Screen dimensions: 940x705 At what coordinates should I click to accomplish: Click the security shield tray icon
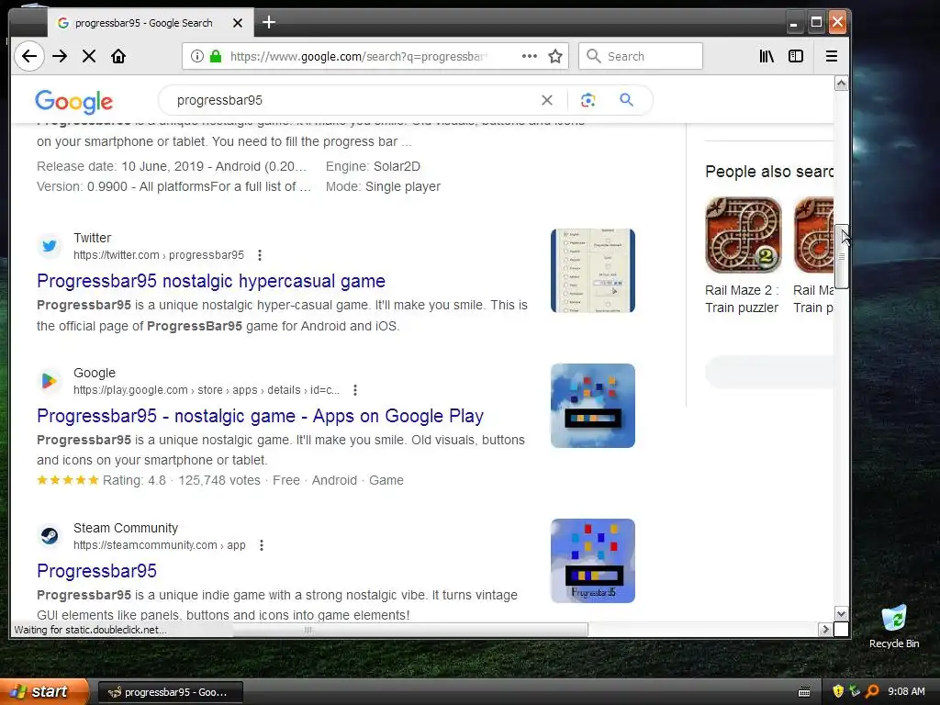coord(838,692)
